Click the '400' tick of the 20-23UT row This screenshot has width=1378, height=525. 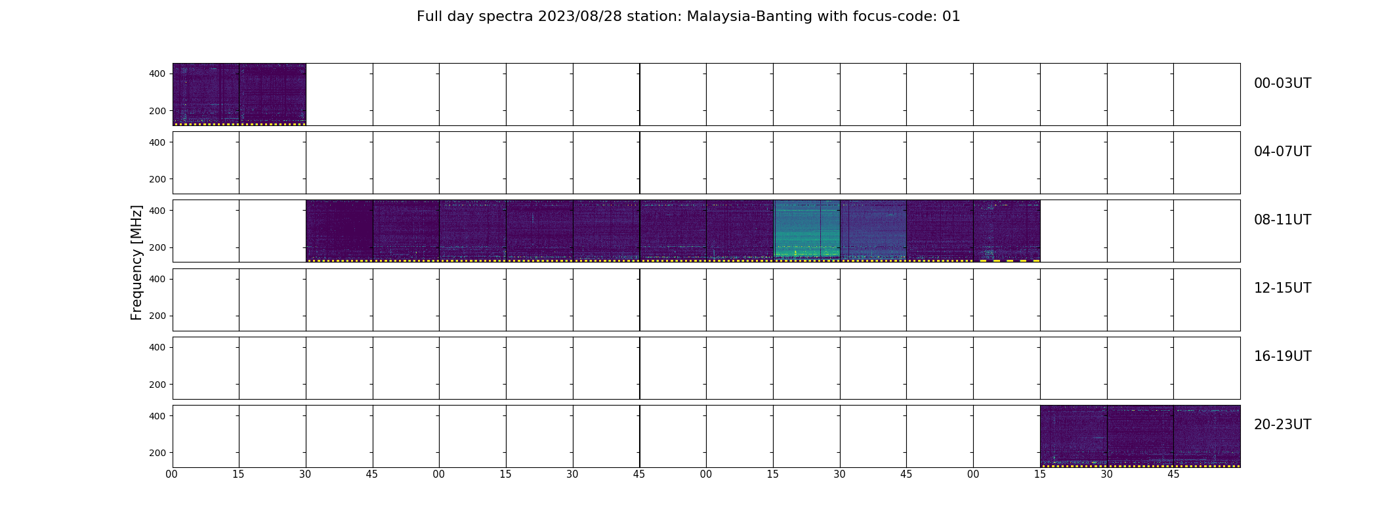pos(157,416)
